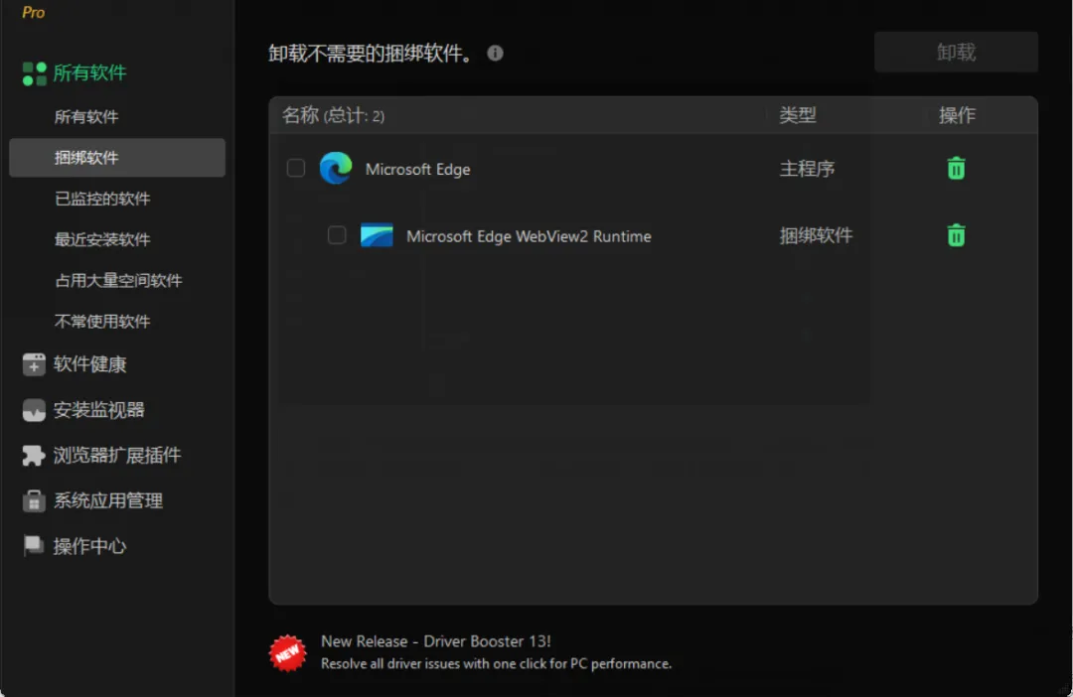Click the 'Resolve all driver issues' promo text
1073x697 pixels.
pyautogui.click(x=496, y=664)
